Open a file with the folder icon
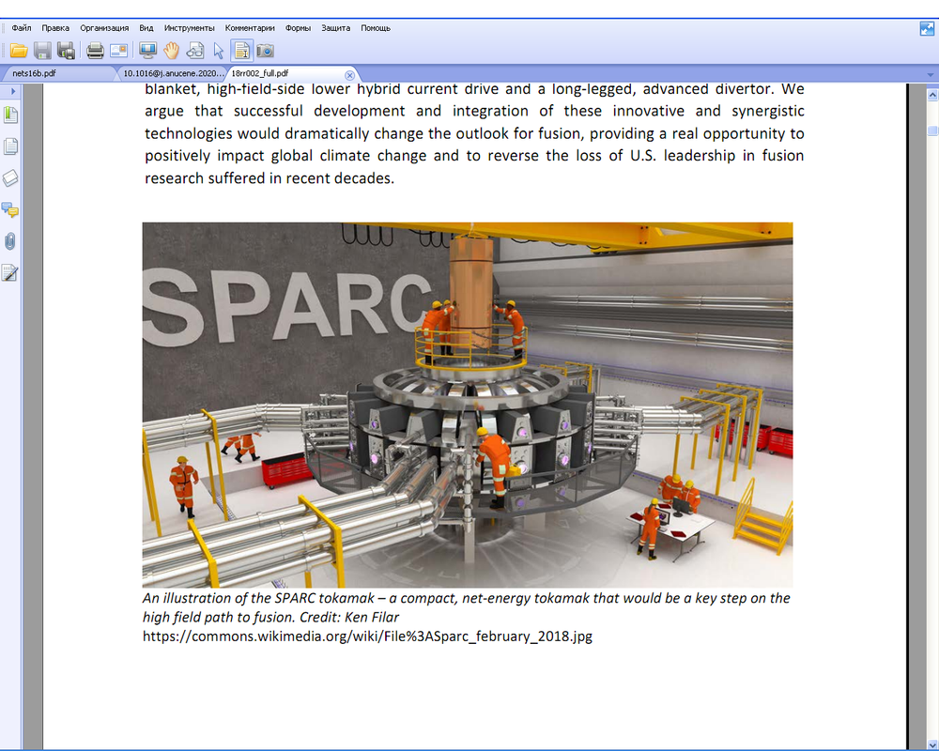Screen dimensions: 939x751 point(19,51)
